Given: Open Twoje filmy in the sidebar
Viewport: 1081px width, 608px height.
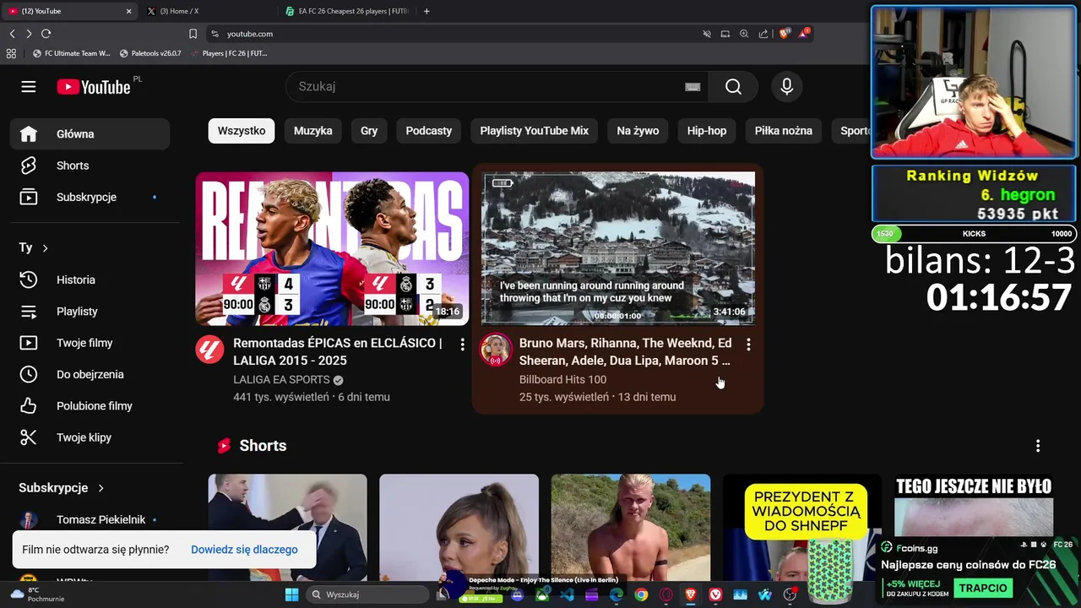Looking at the screenshot, I should click(x=90, y=343).
